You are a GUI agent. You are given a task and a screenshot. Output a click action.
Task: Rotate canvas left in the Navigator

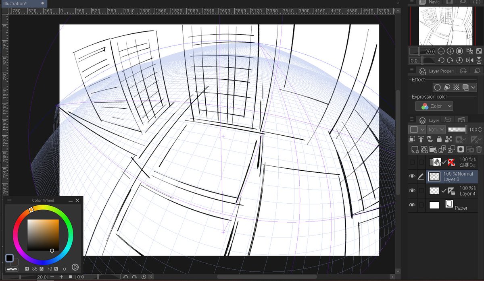(x=441, y=60)
